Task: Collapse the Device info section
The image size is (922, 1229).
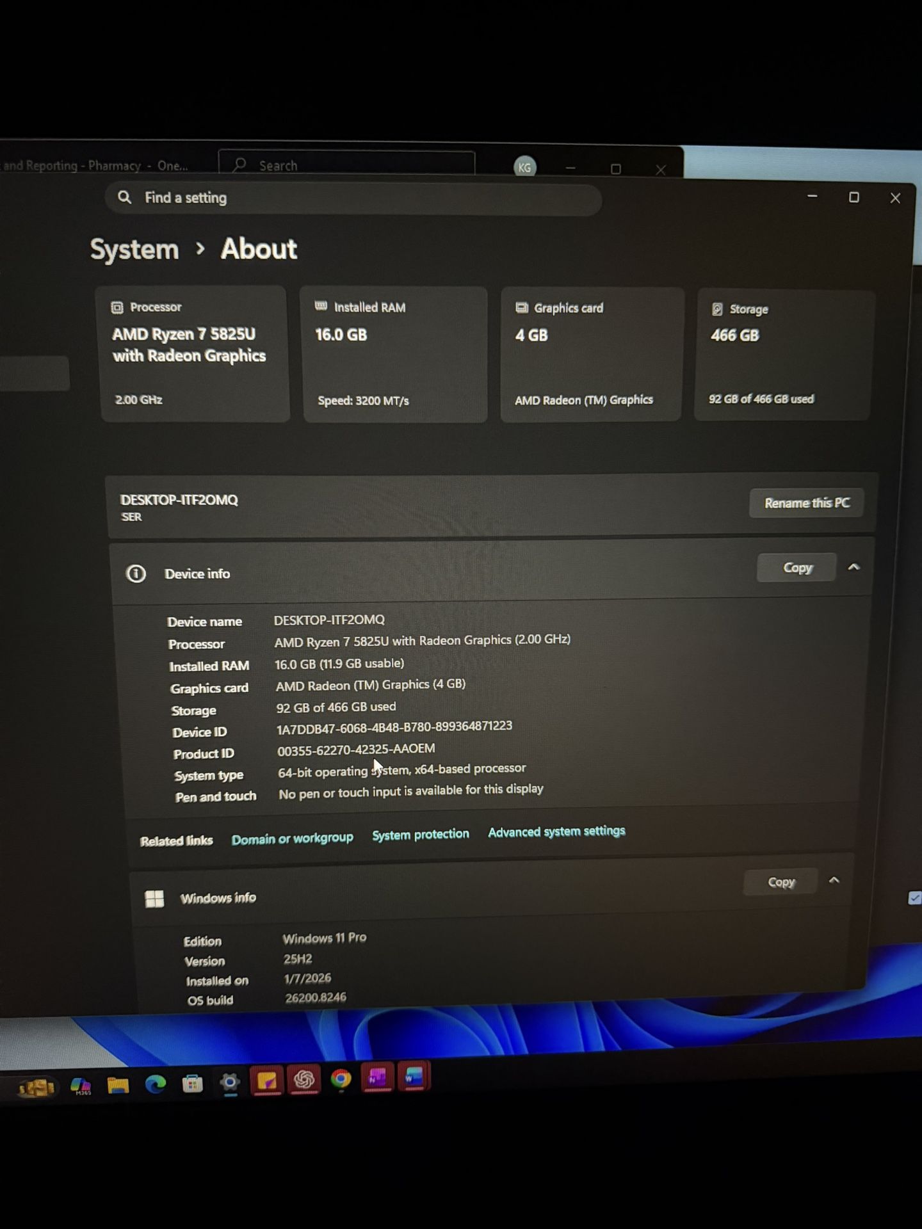Action: click(853, 567)
